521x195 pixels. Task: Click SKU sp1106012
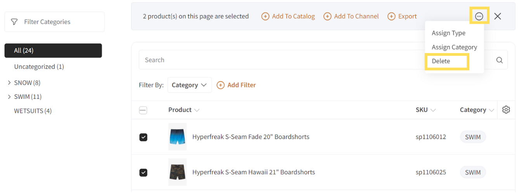431,137
